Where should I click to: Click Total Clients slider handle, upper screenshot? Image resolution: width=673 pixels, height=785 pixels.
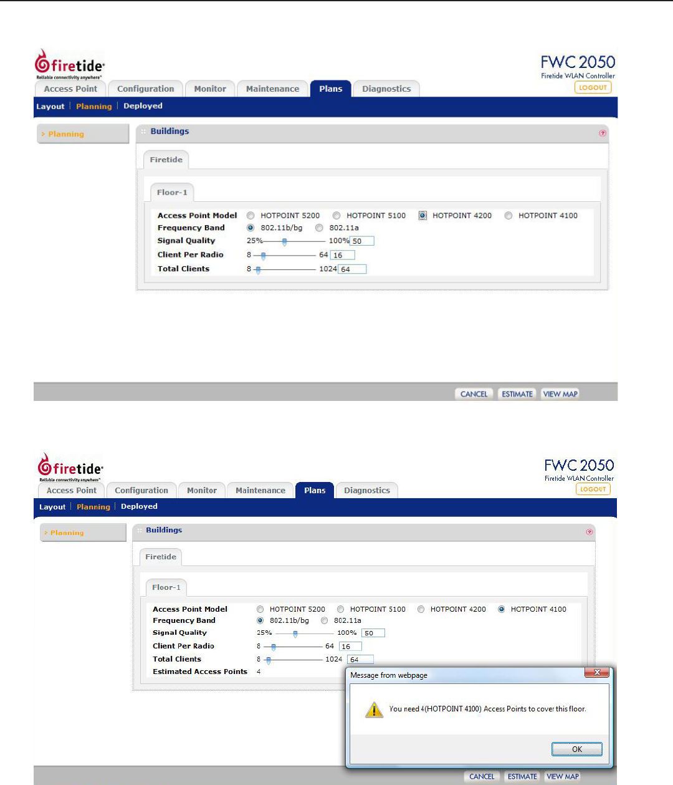pos(258,270)
